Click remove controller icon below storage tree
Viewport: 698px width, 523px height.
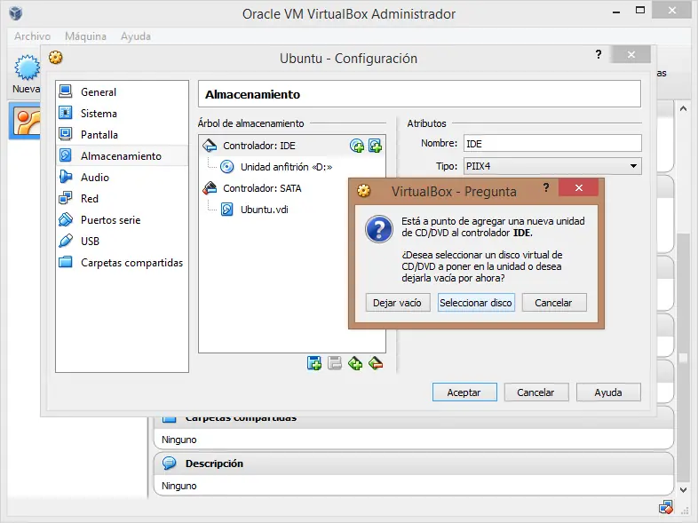coord(376,363)
